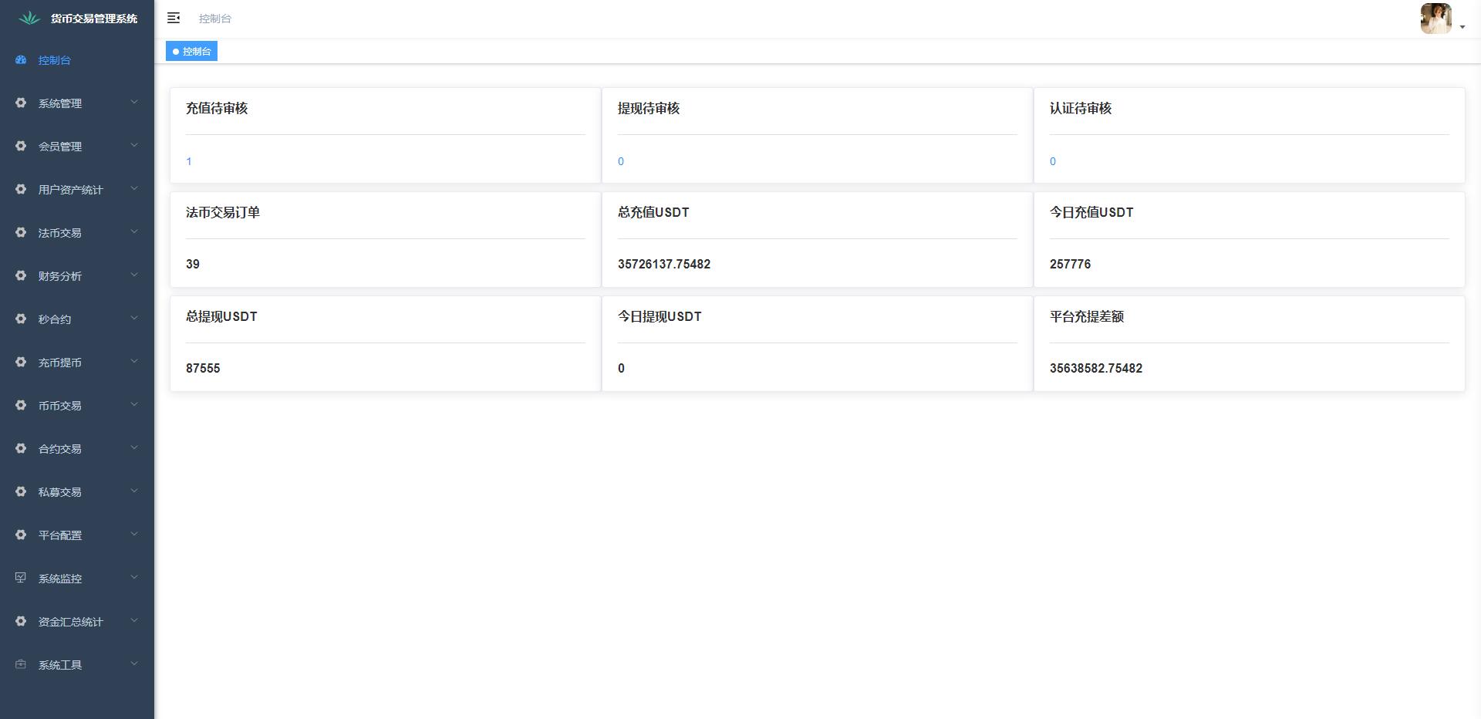Screen dimensions: 1481x719
Task: Click the 提现待审核 count link
Action: 621,161
